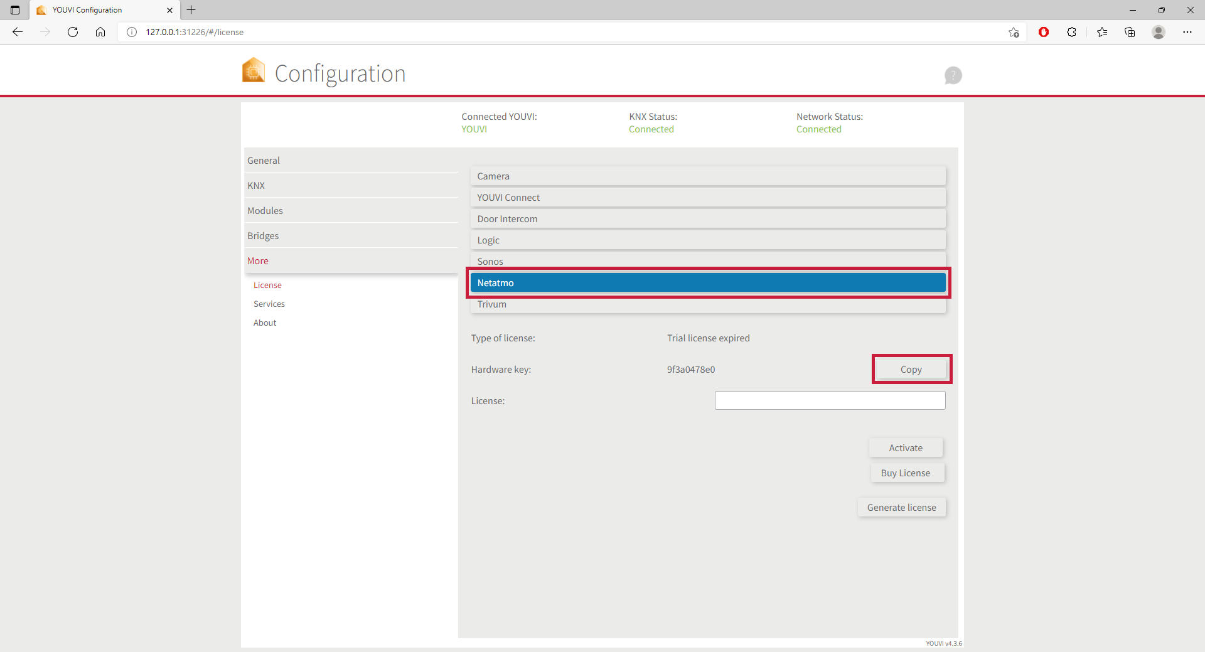Click the Generate license button
The width and height of the screenshot is (1205, 652).
point(901,508)
